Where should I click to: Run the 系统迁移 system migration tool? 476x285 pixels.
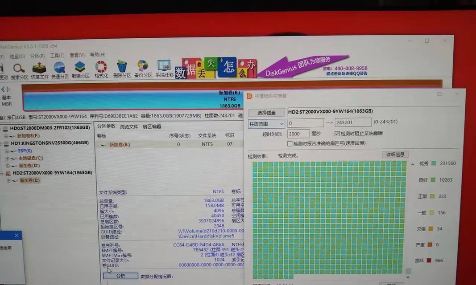tap(164, 69)
